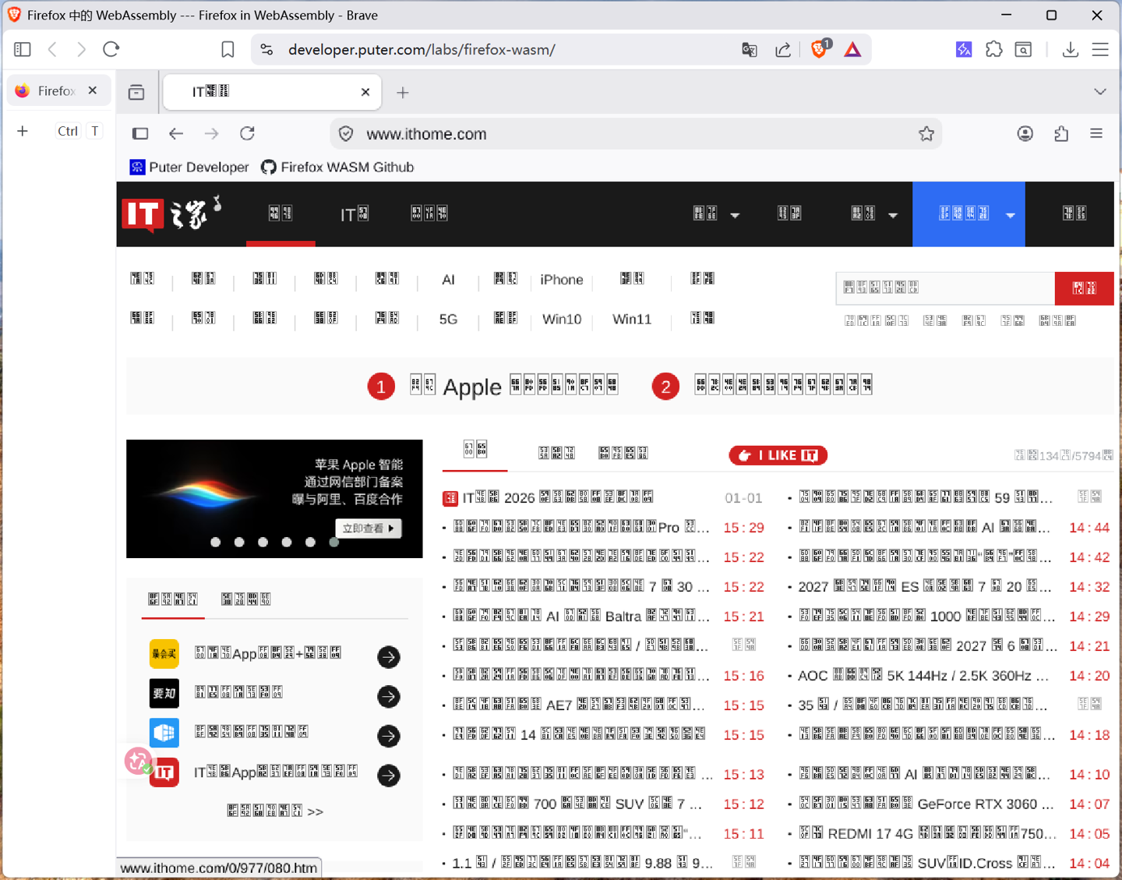Toggle inner Firefox sidebar button
1122x880 pixels.
[x=140, y=133]
